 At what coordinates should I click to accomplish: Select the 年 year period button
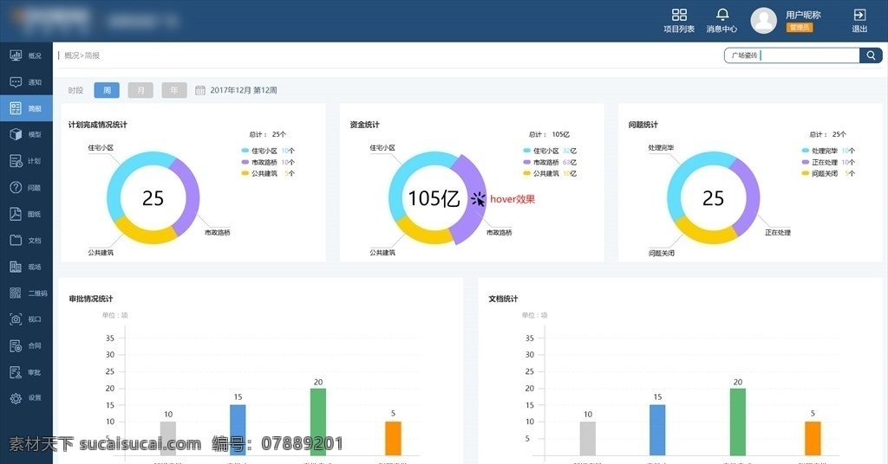173,90
